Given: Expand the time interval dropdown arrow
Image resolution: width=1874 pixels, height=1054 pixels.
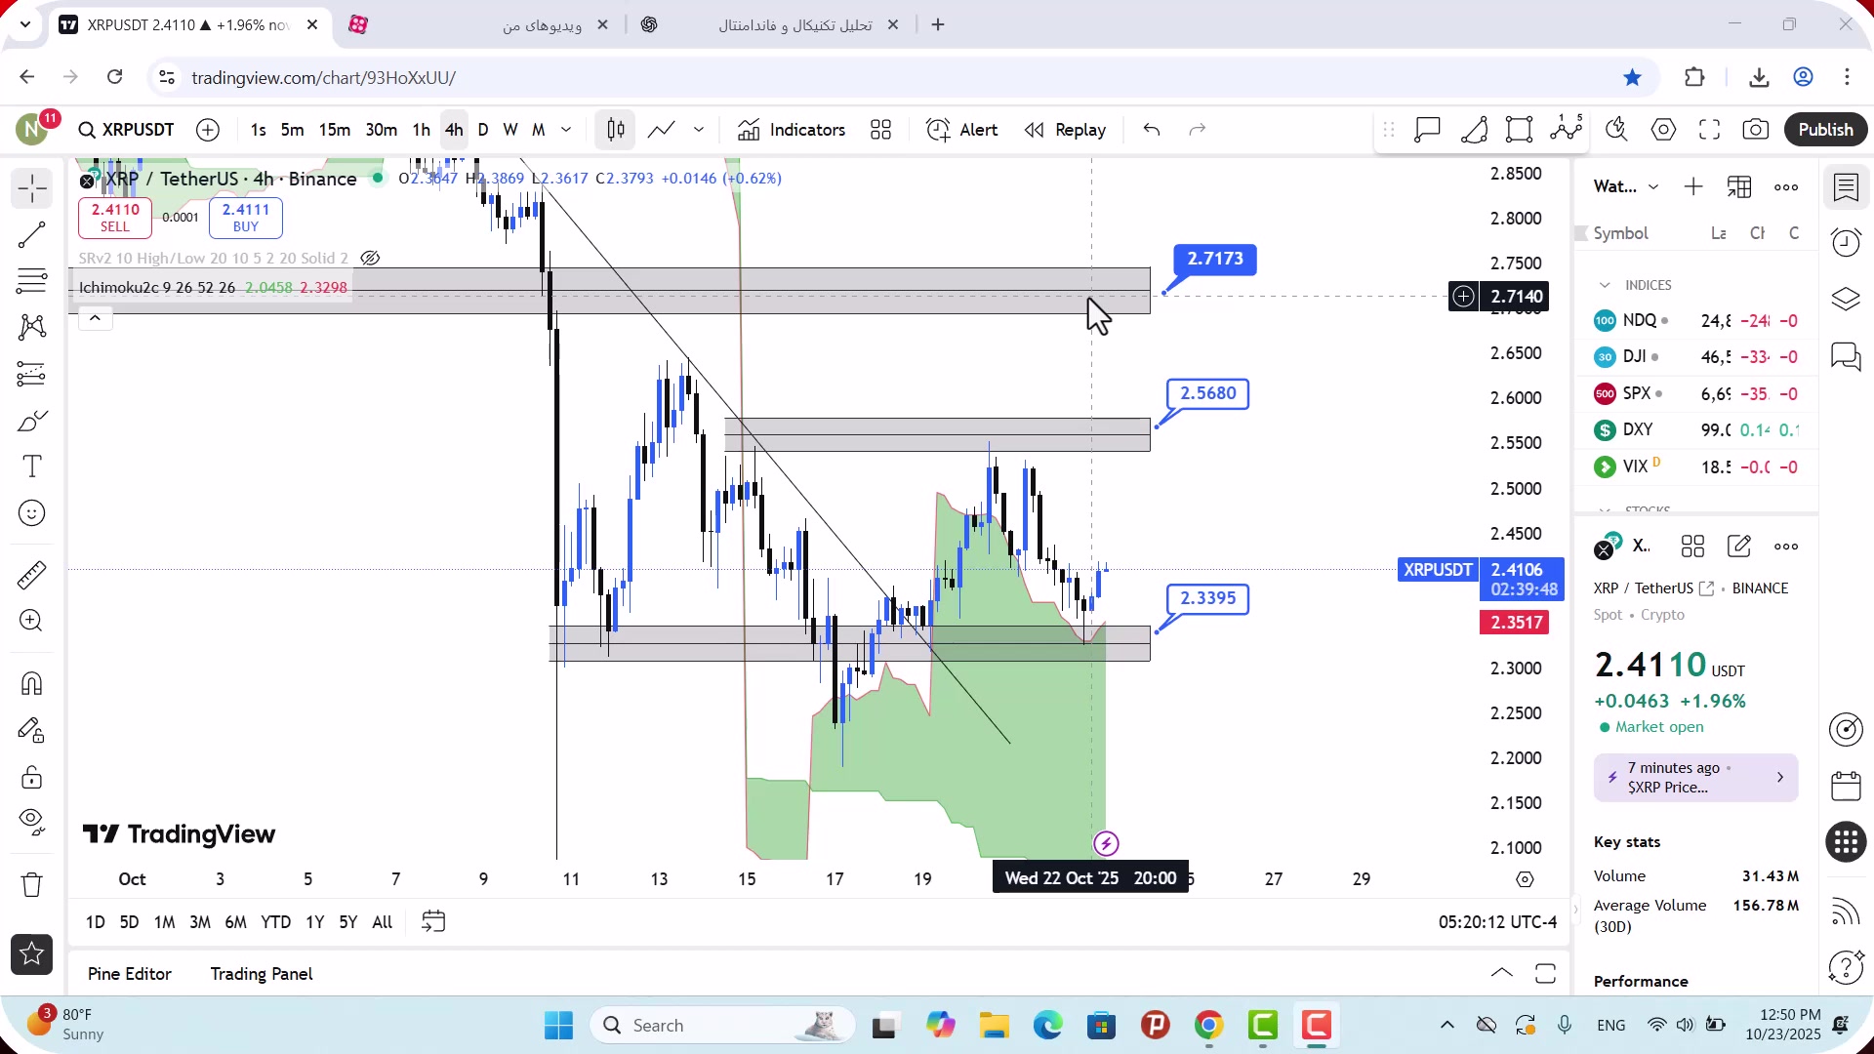Looking at the screenshot, I should 566,130.
